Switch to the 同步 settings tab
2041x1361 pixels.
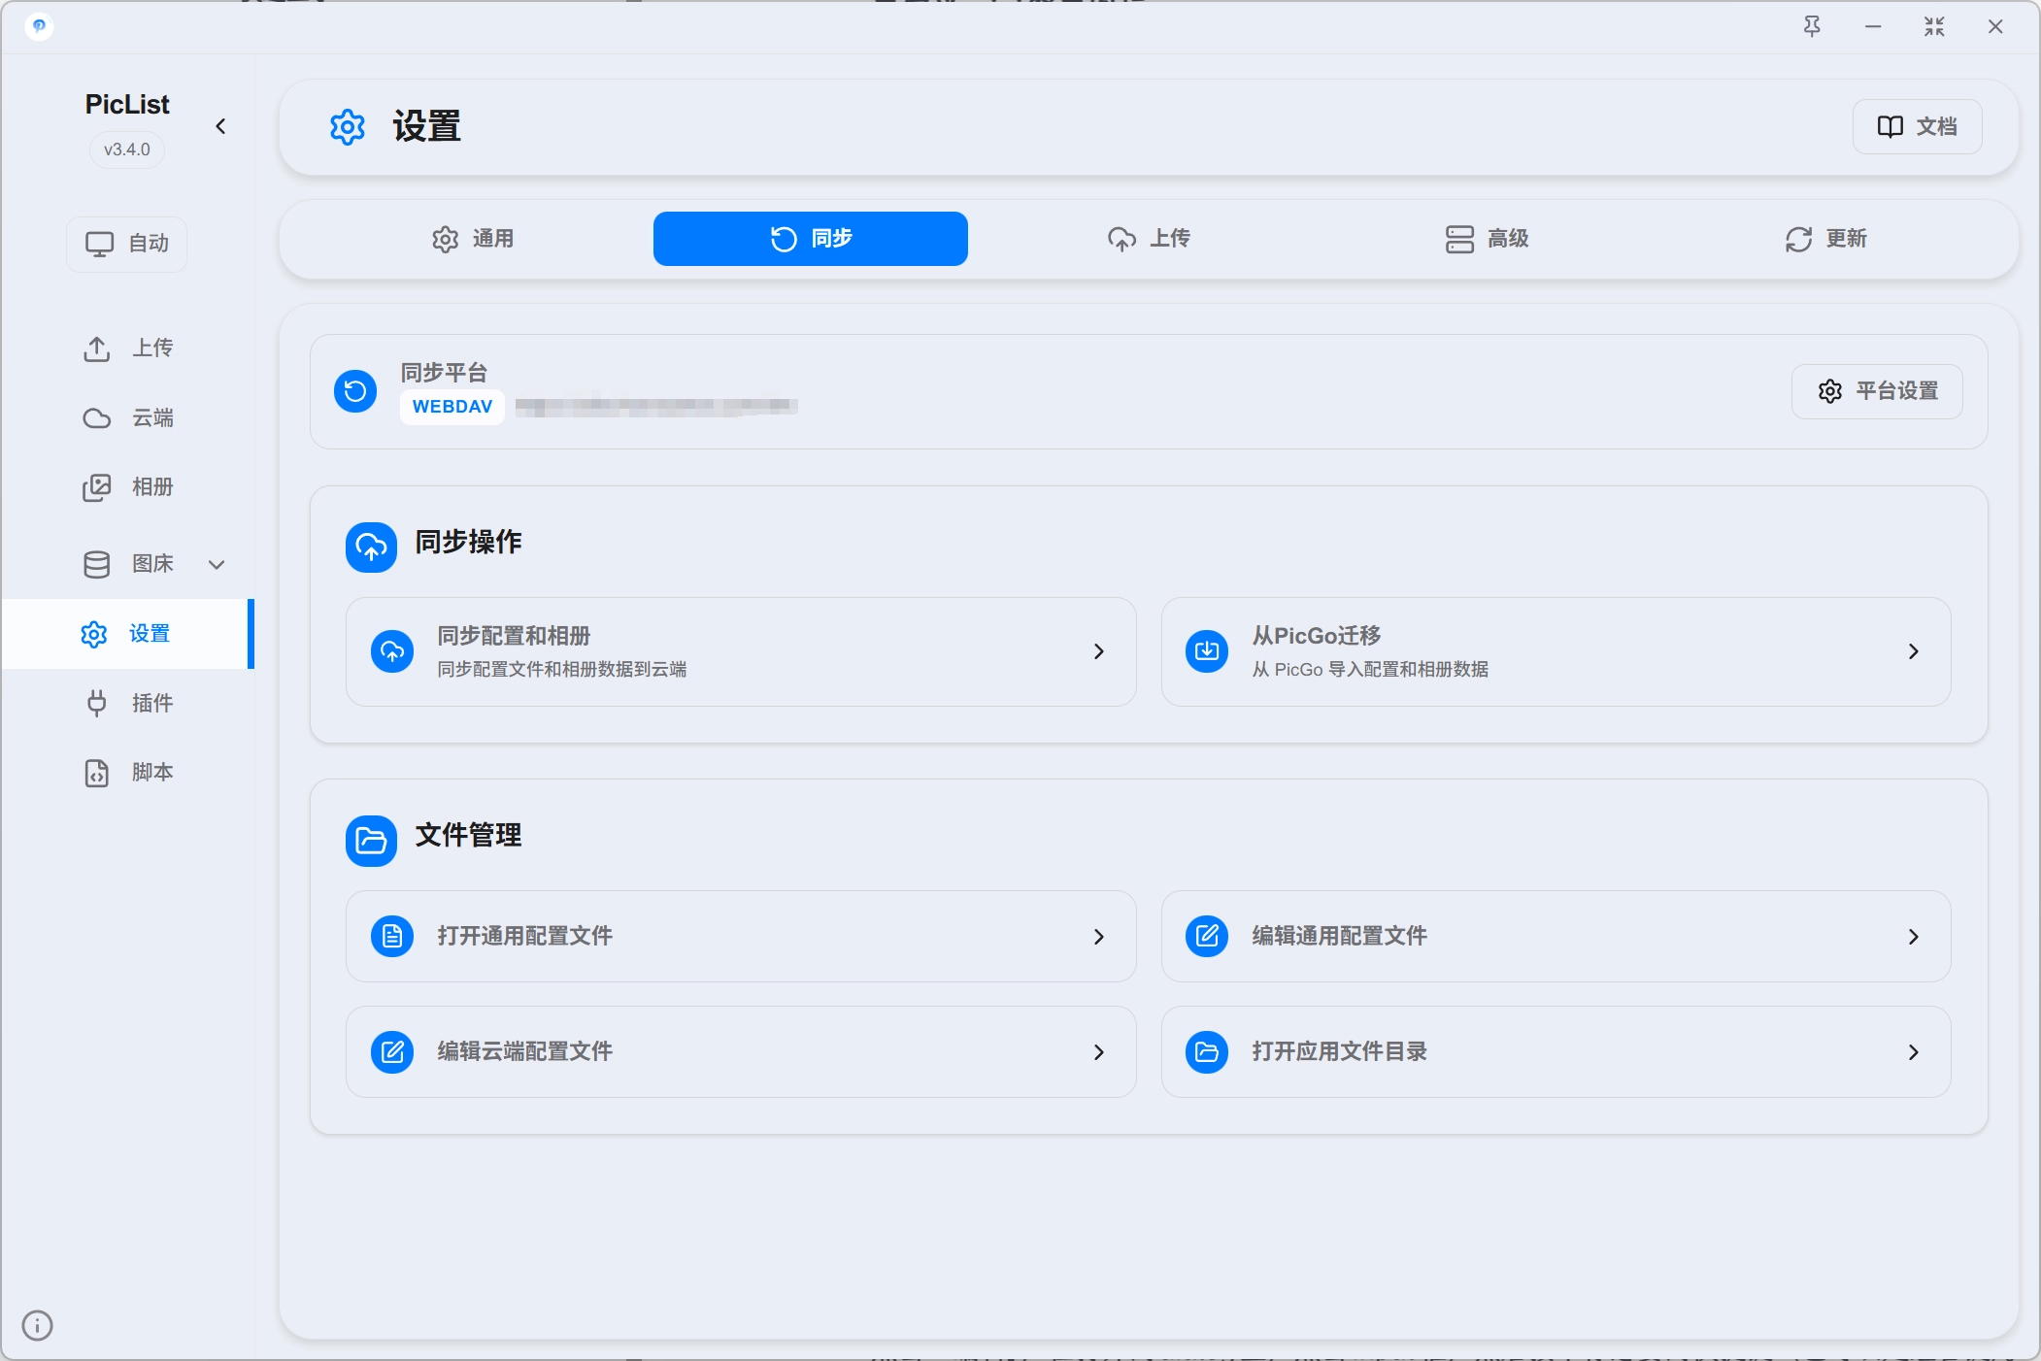click(811, 239)
